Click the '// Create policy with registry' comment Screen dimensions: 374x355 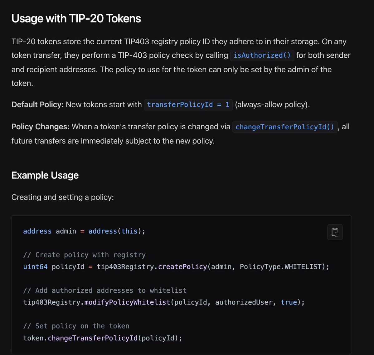[84, 255]
